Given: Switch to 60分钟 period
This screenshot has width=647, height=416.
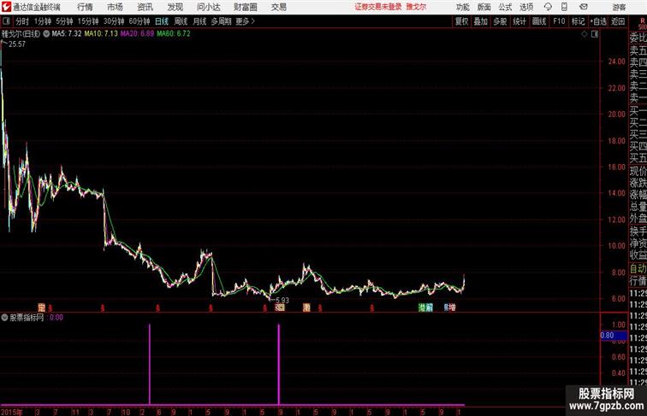Looking at the screenshot, I should (139, 21).
